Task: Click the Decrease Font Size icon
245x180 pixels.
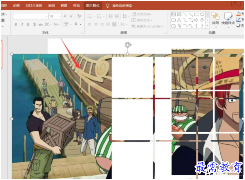Action: click(71, 16)
